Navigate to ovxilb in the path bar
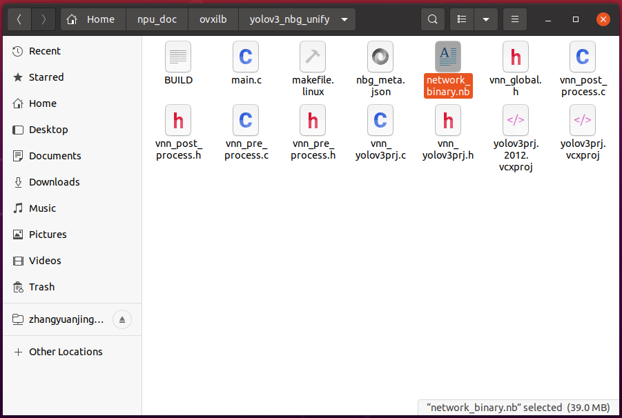Screen dimensions: 622x418 pyautogui.click(x=213, y=19)
